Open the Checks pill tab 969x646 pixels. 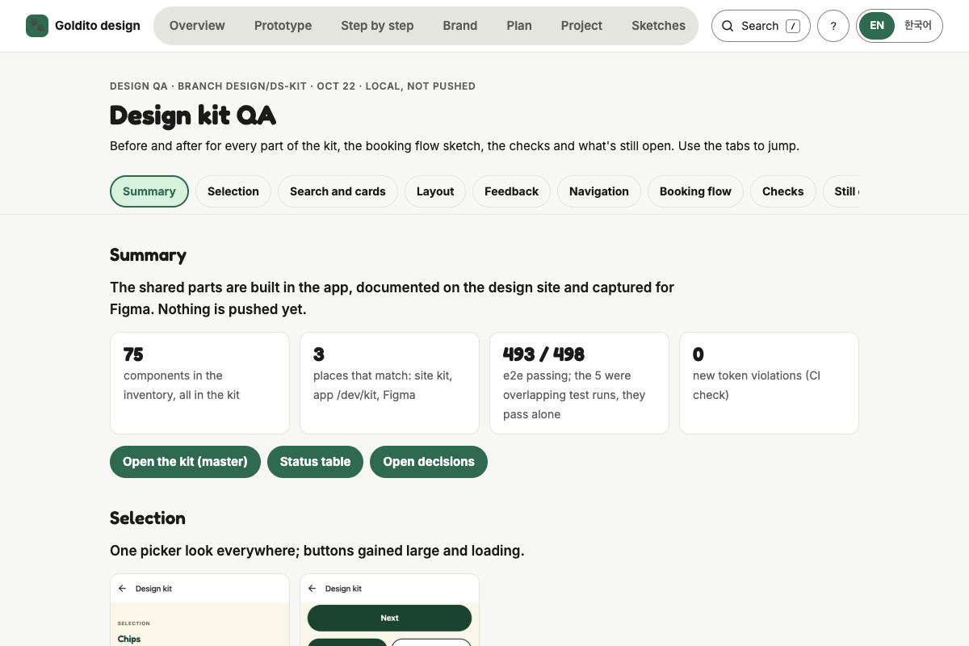click(x=783, y=191)
